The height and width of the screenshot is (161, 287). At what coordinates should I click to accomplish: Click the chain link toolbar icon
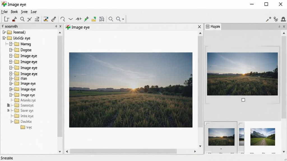tap(54, 19)
